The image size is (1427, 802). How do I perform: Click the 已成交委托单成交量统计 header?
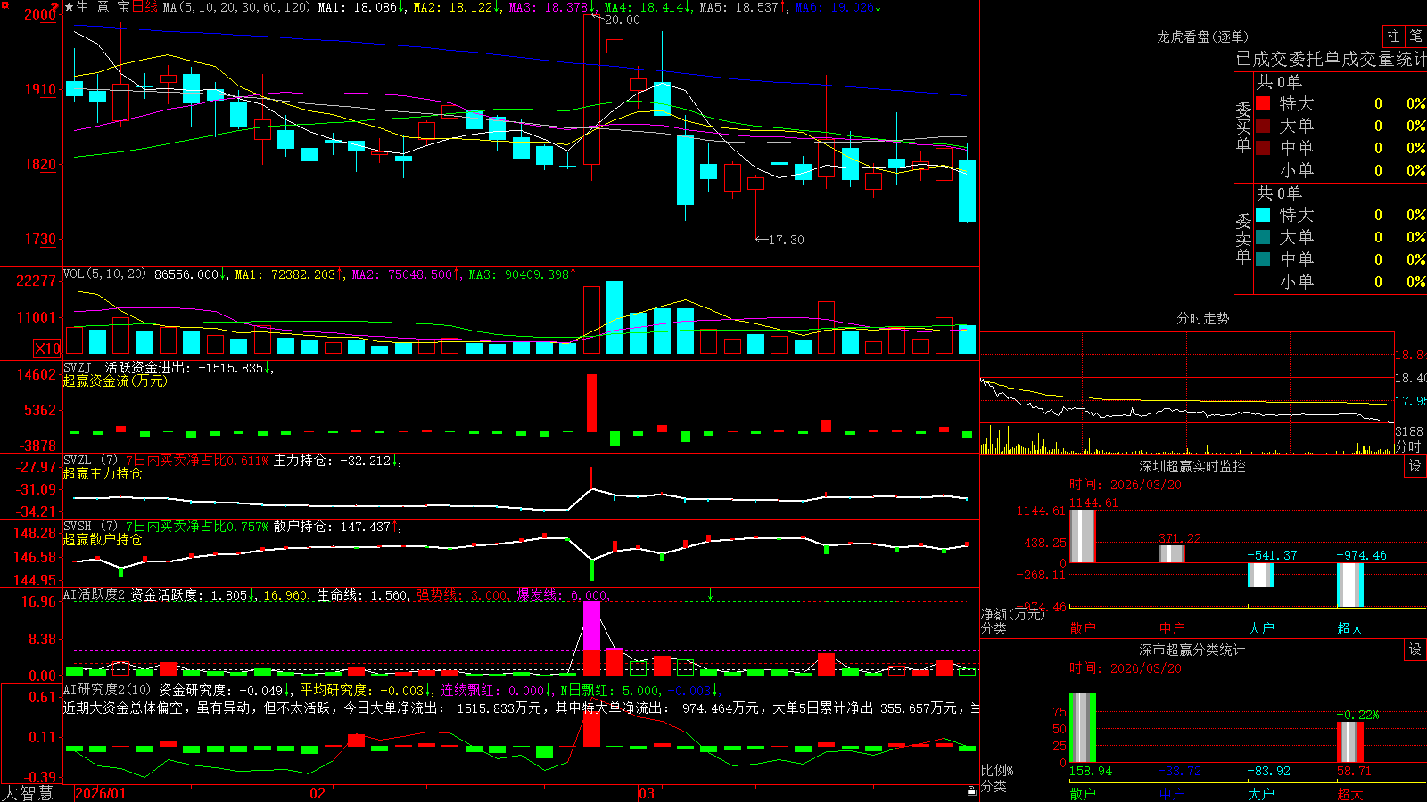(x=1331, y=59)
